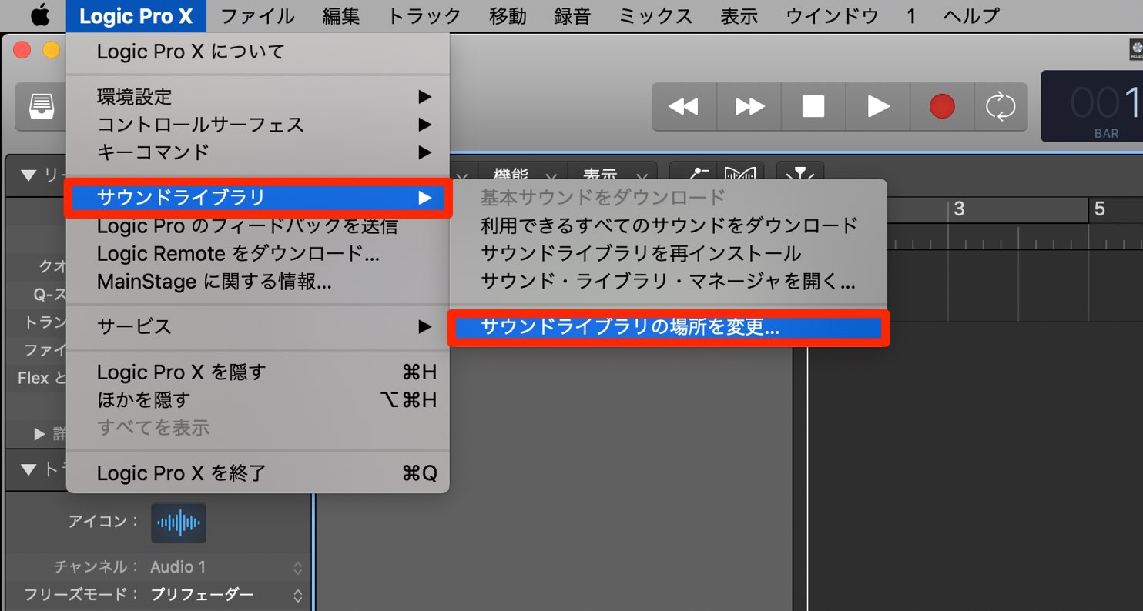Collapse the トラック inspector triangle
Viewport: 1143px width, 611px height.
click(29, 469)
